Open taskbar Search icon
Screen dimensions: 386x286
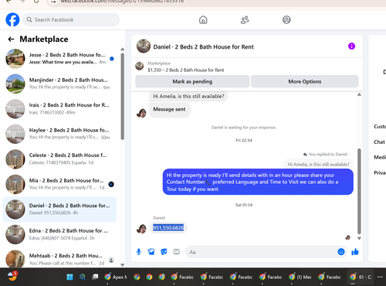click(83, 277)
